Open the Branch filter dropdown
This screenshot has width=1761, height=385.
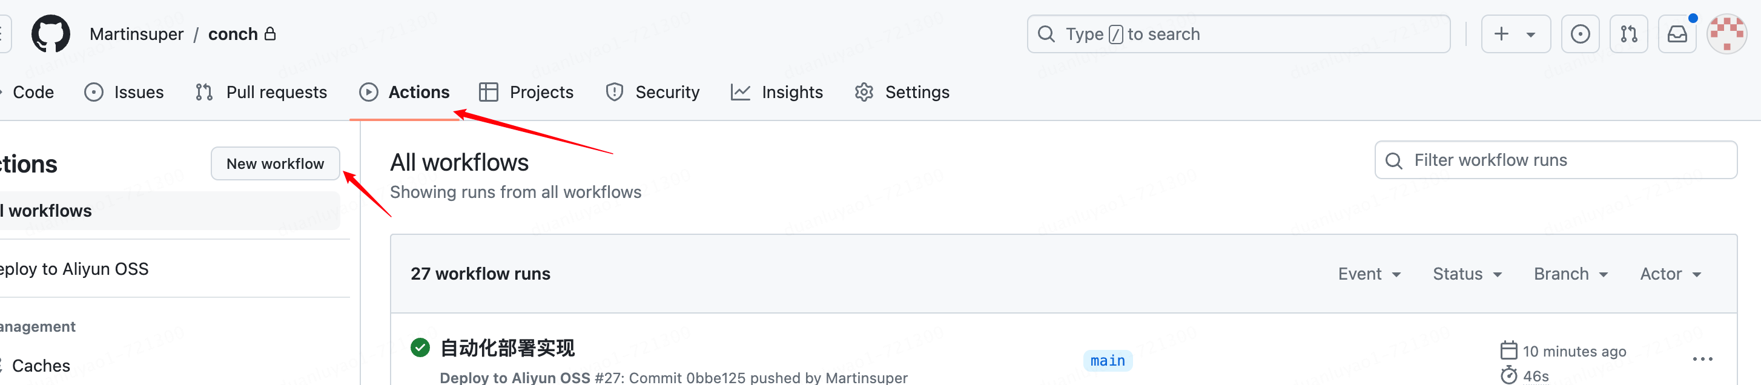tap(1570, 274)
